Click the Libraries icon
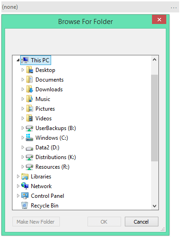 25,177
